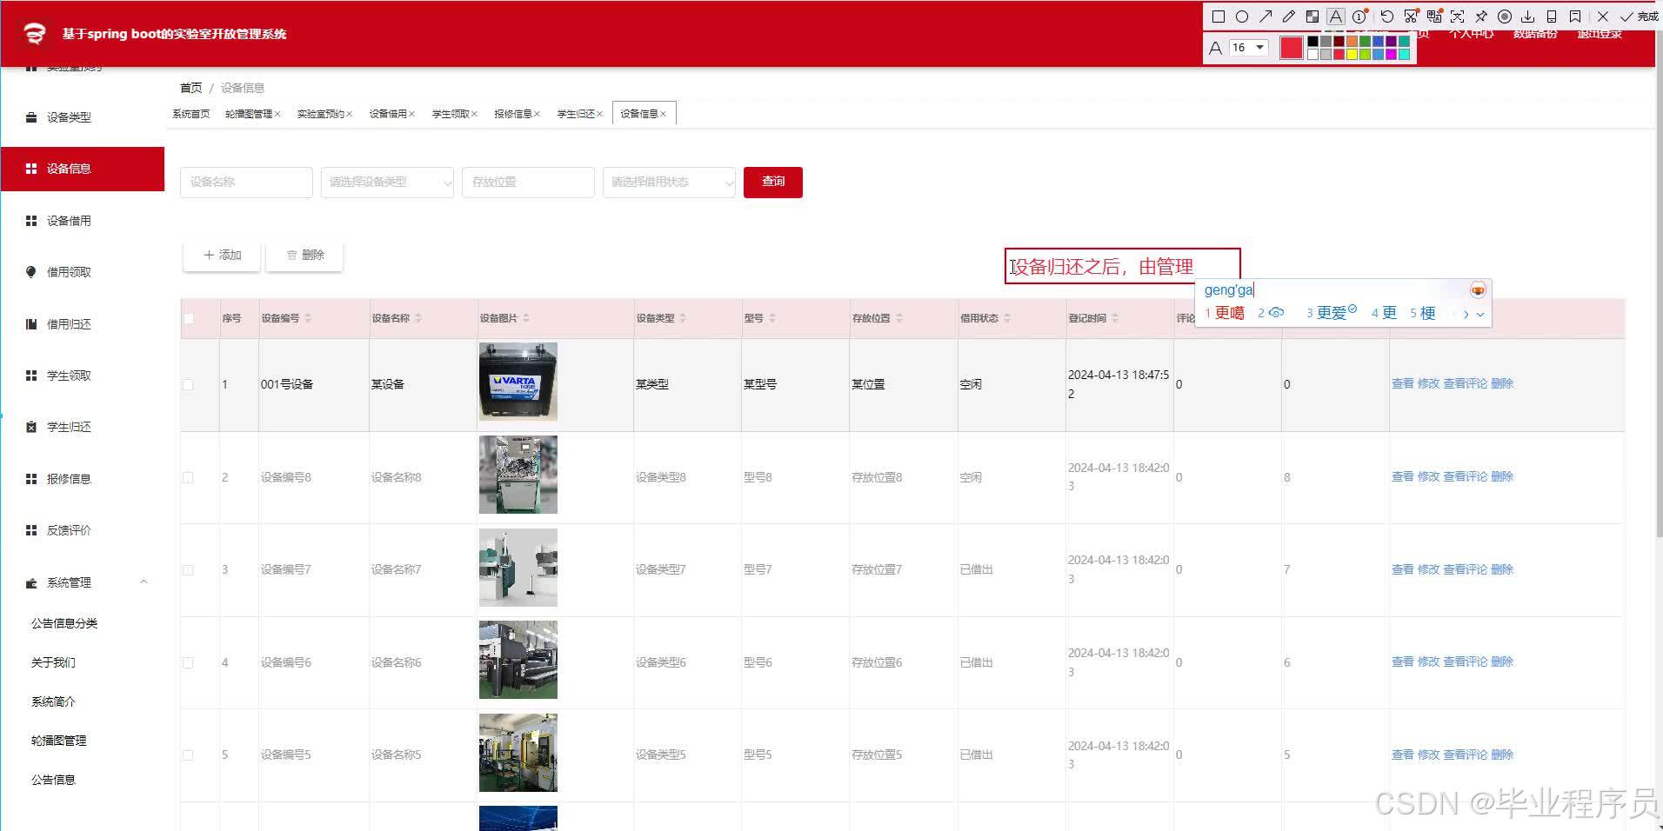
Task: Switch to the 系统首页 tab
Action: tap(191, 114)
